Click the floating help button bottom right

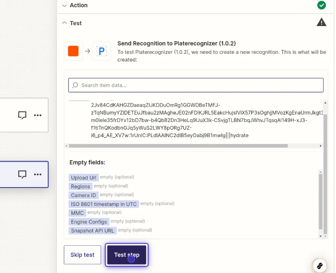(319, 265)
